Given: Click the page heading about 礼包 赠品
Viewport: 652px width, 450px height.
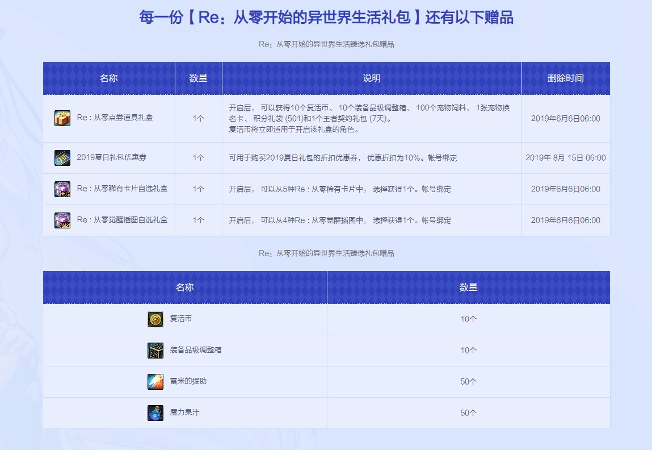Looking at the screenshot, I should [x=326, y=18].
